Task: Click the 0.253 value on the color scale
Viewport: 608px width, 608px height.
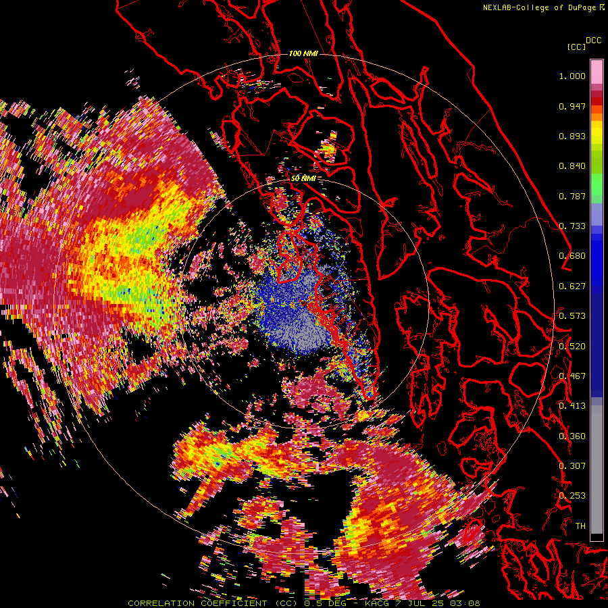Action: 572,496
